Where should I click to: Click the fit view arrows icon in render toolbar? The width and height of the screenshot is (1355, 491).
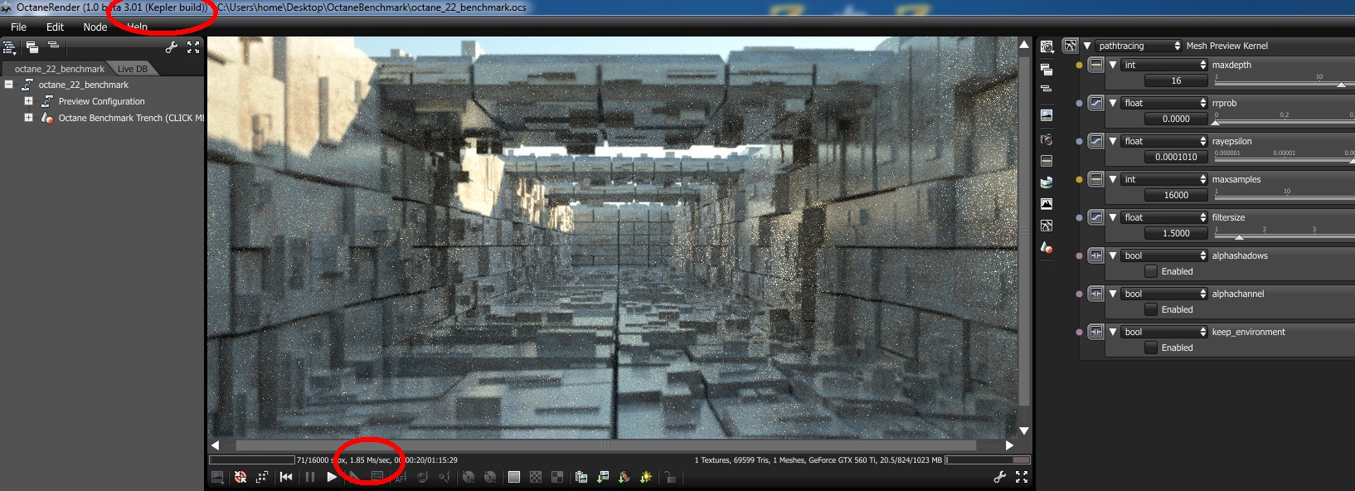click(262, 477)
